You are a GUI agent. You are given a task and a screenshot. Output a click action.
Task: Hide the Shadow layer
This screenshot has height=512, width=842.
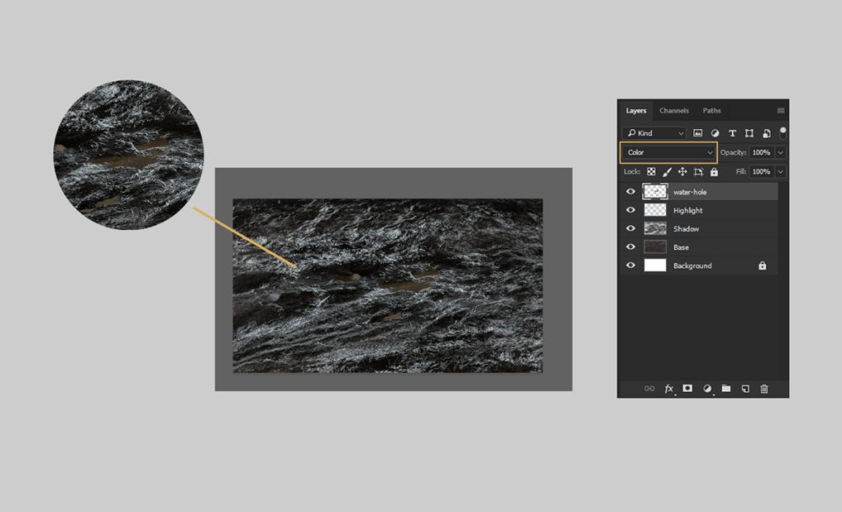pos(631,228)
